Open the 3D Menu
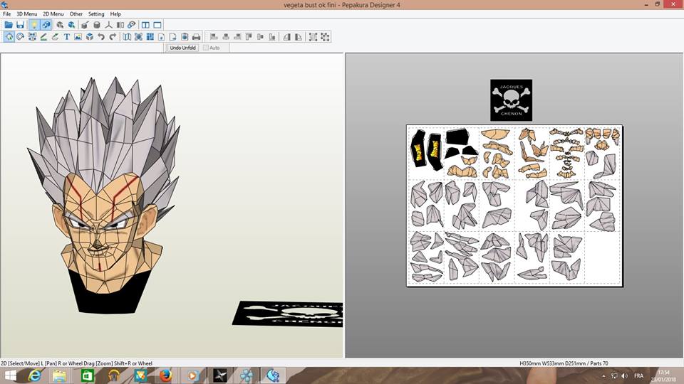684x384 pixels. [26, 14]
